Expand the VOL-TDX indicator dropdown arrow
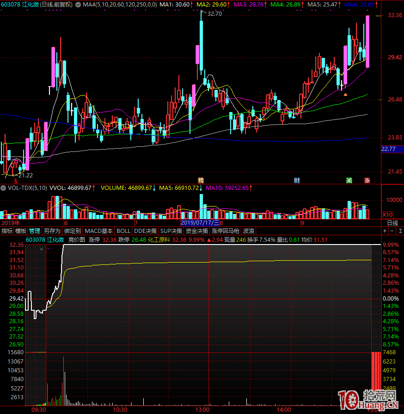Viewport: 404px width, 414px height. pyautogui.click(x=3, y=188)
